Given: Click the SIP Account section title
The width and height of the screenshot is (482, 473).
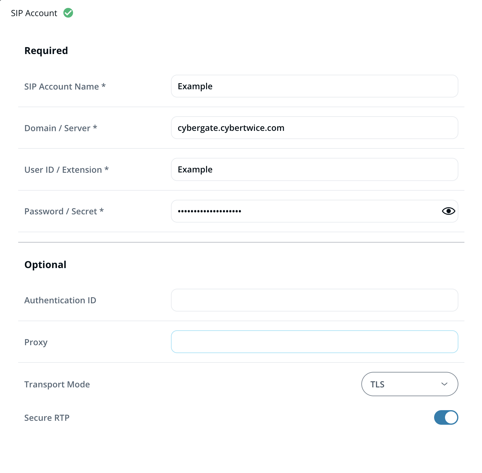Looking at the screenshot, I should (x=34, y=13).
